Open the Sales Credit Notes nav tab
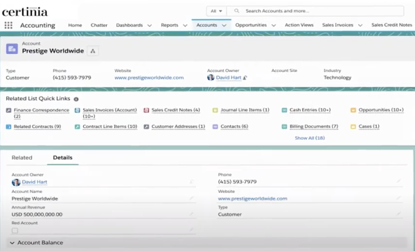Viewport: 415px width, 251px height. click(x=391, y=25)
